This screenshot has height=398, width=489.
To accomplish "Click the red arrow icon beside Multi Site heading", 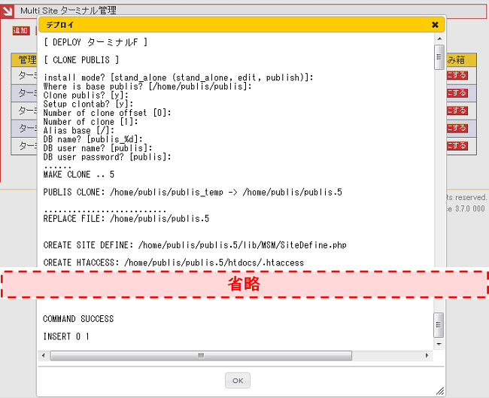I will click(7, 11).
